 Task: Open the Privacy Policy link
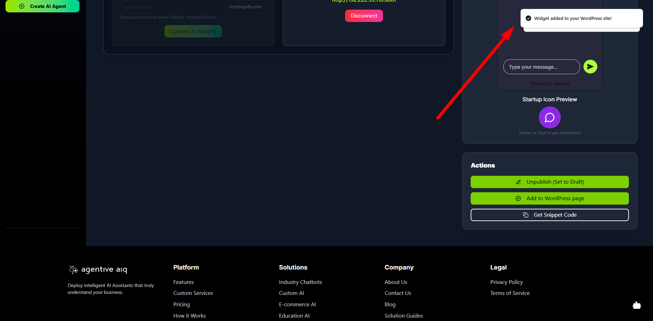click(x=506, y=282)
